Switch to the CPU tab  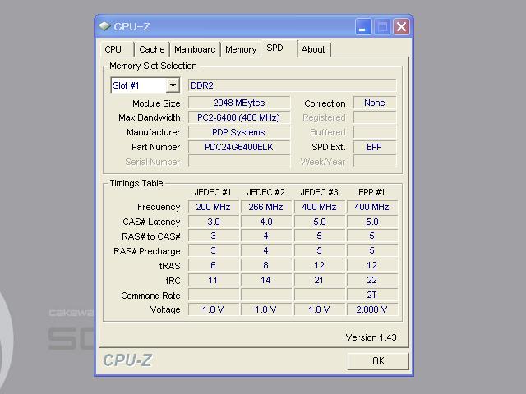(x=116, y=49)
